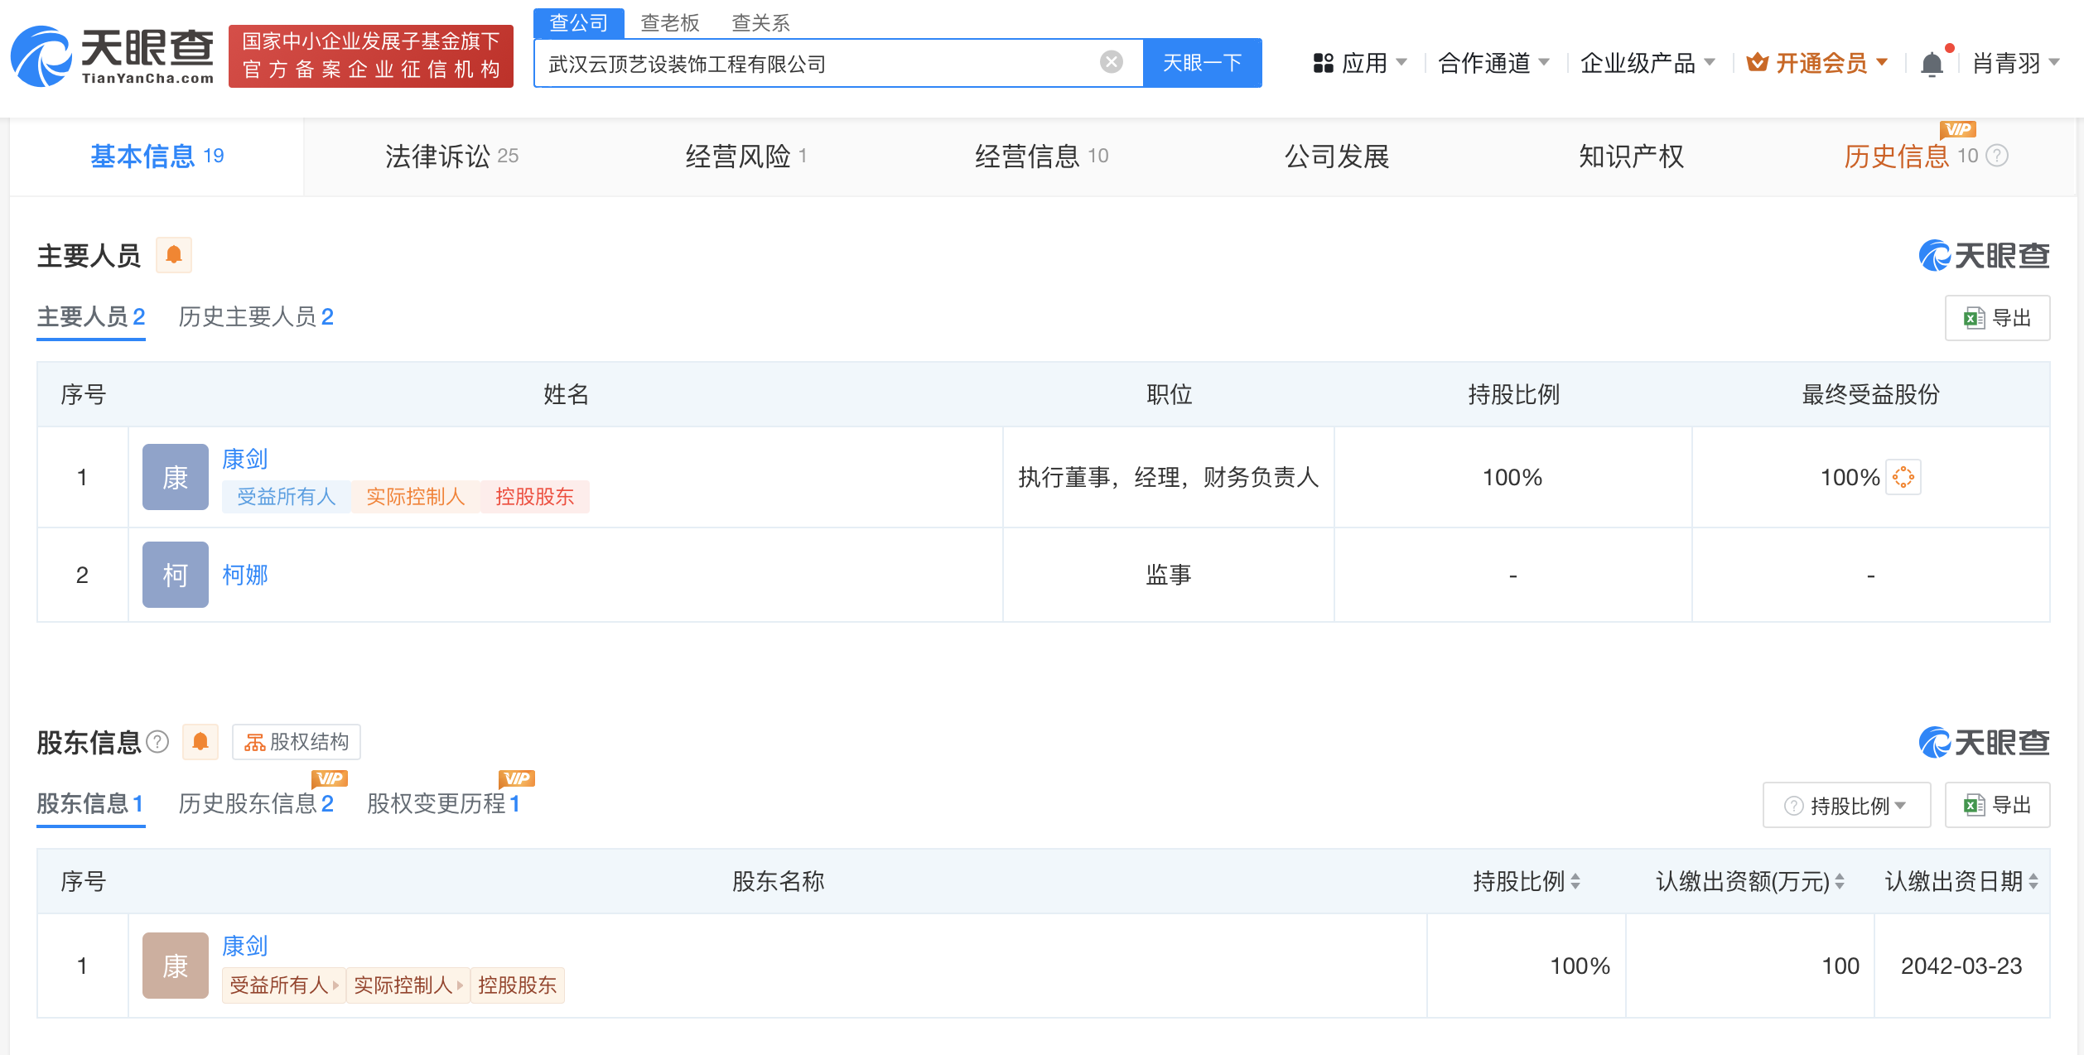
Task: Click the Excel 导出 icon for 主要人员
Action: point(1997,317)
